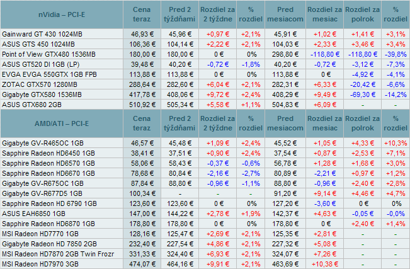This screenshot has width=410, height=269.
Task: Select '106,36 €' price for ASUS GTS 450
Action: (x=142, y=44)
